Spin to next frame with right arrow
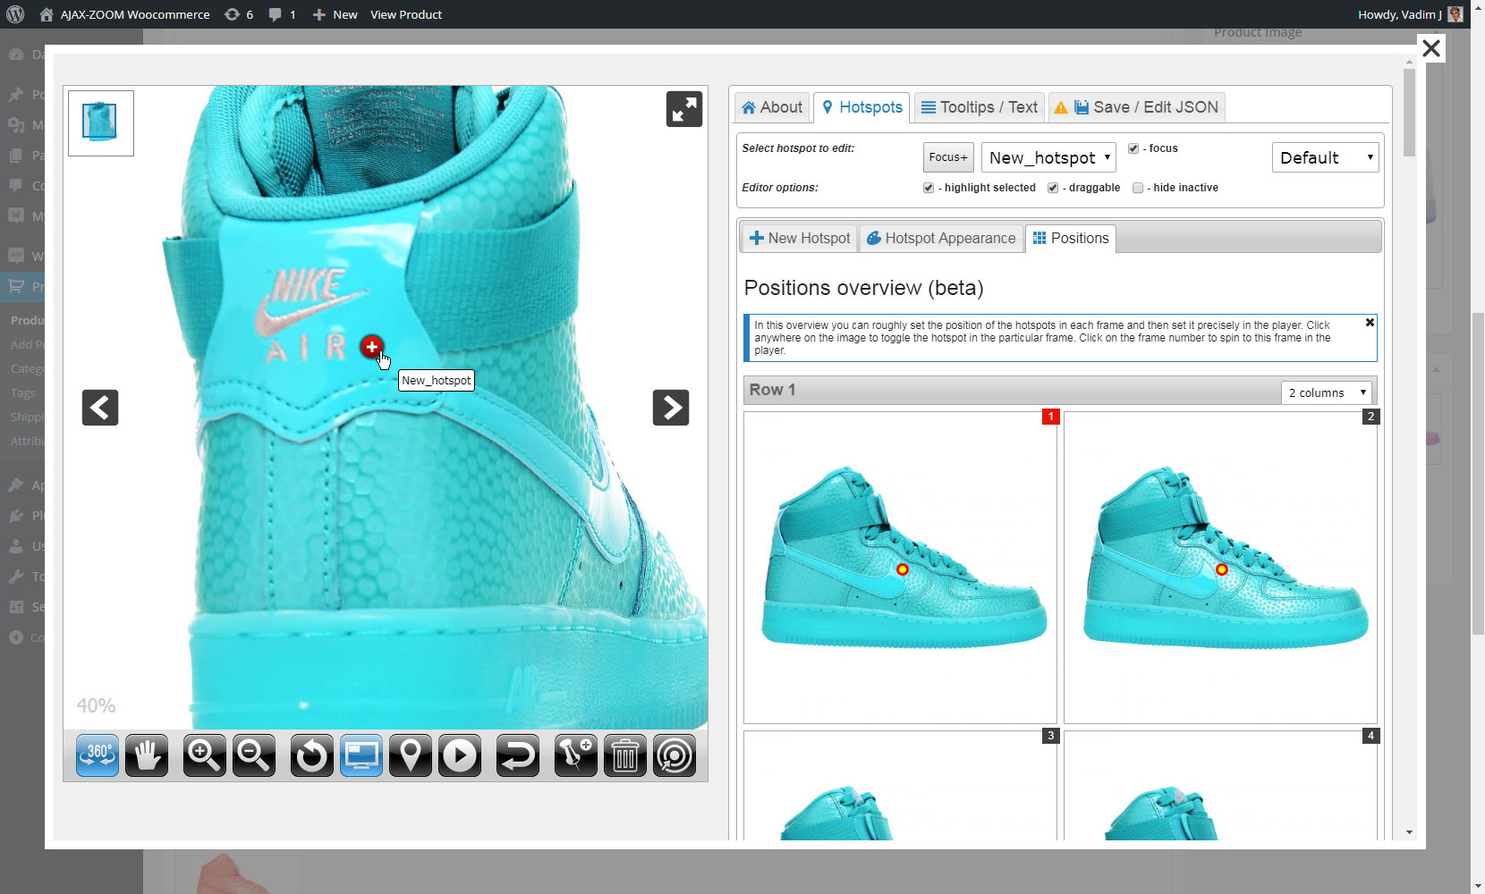The height and width of the screenshot is (894, 1485). point(671,408)
